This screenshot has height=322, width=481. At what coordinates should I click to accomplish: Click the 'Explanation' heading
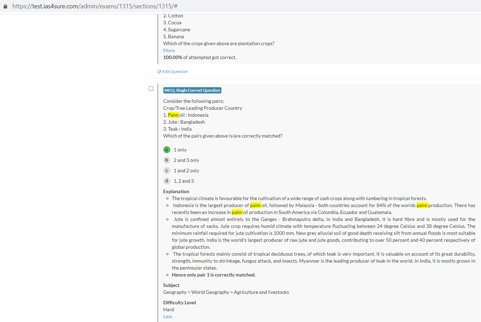[x=176, y=191]
